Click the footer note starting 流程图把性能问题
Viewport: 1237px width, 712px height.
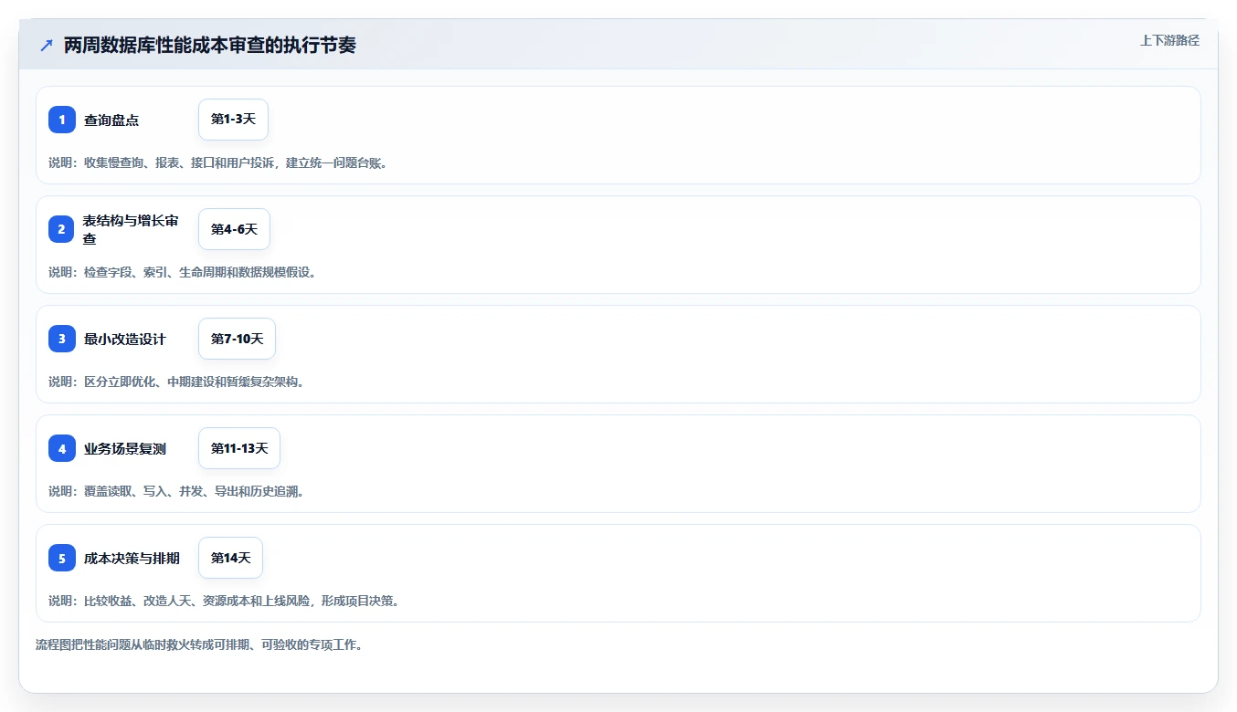[200, 644]
